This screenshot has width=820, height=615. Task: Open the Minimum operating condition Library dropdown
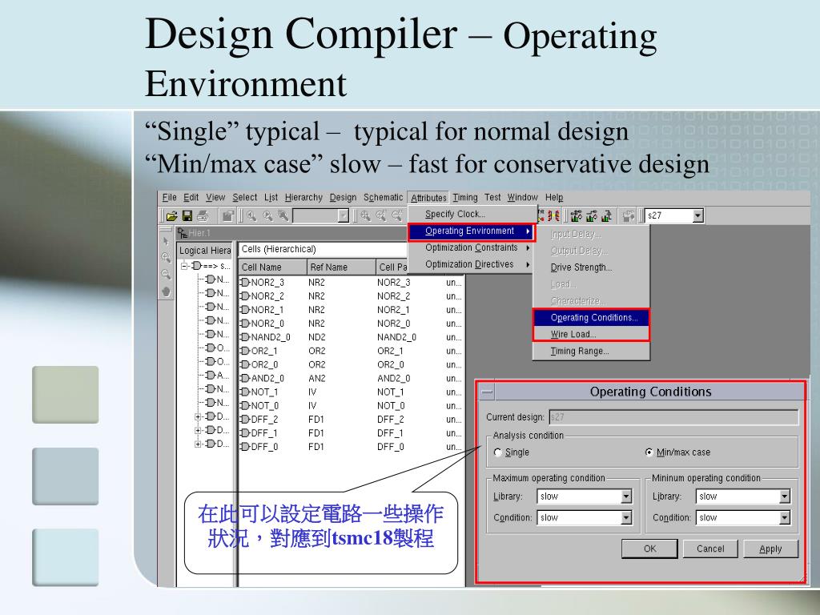(x=785, y=496)
